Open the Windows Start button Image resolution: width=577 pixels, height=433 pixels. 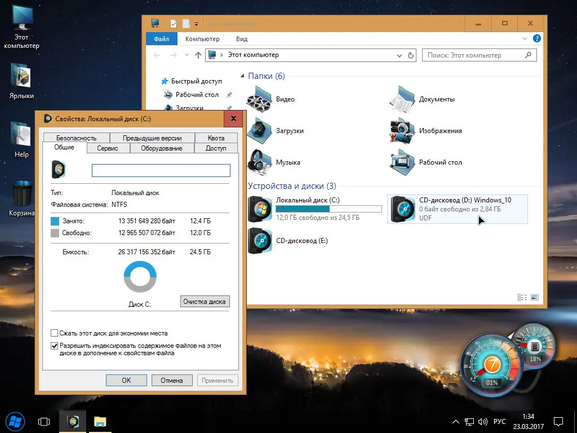point(15,422)
